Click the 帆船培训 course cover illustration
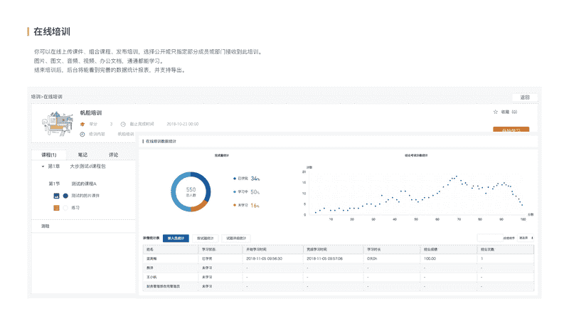This screenshot has width=569, height=331. [57, 123]
